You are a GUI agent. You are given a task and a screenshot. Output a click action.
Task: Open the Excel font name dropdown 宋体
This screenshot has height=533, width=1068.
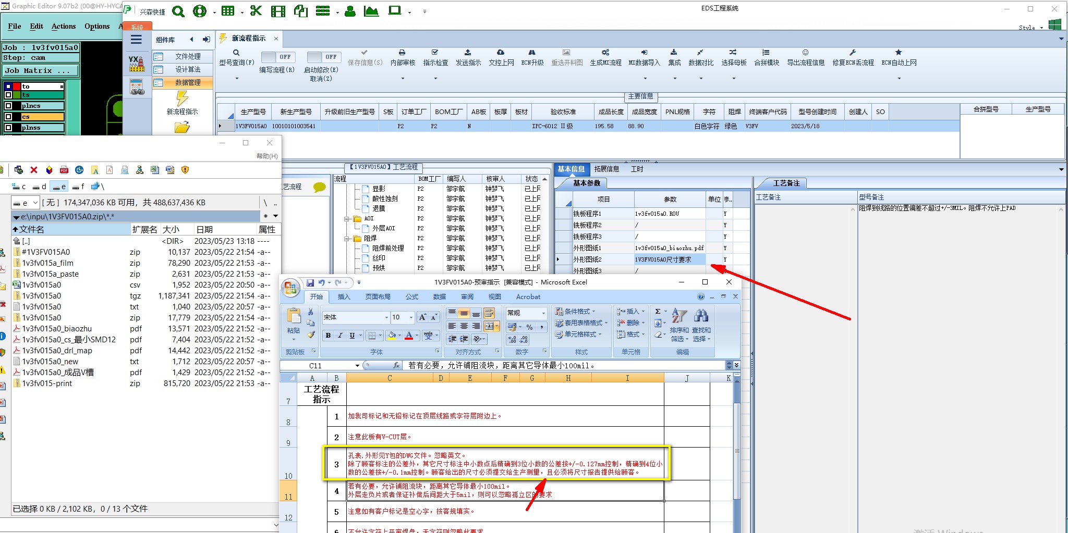point(386,317)
